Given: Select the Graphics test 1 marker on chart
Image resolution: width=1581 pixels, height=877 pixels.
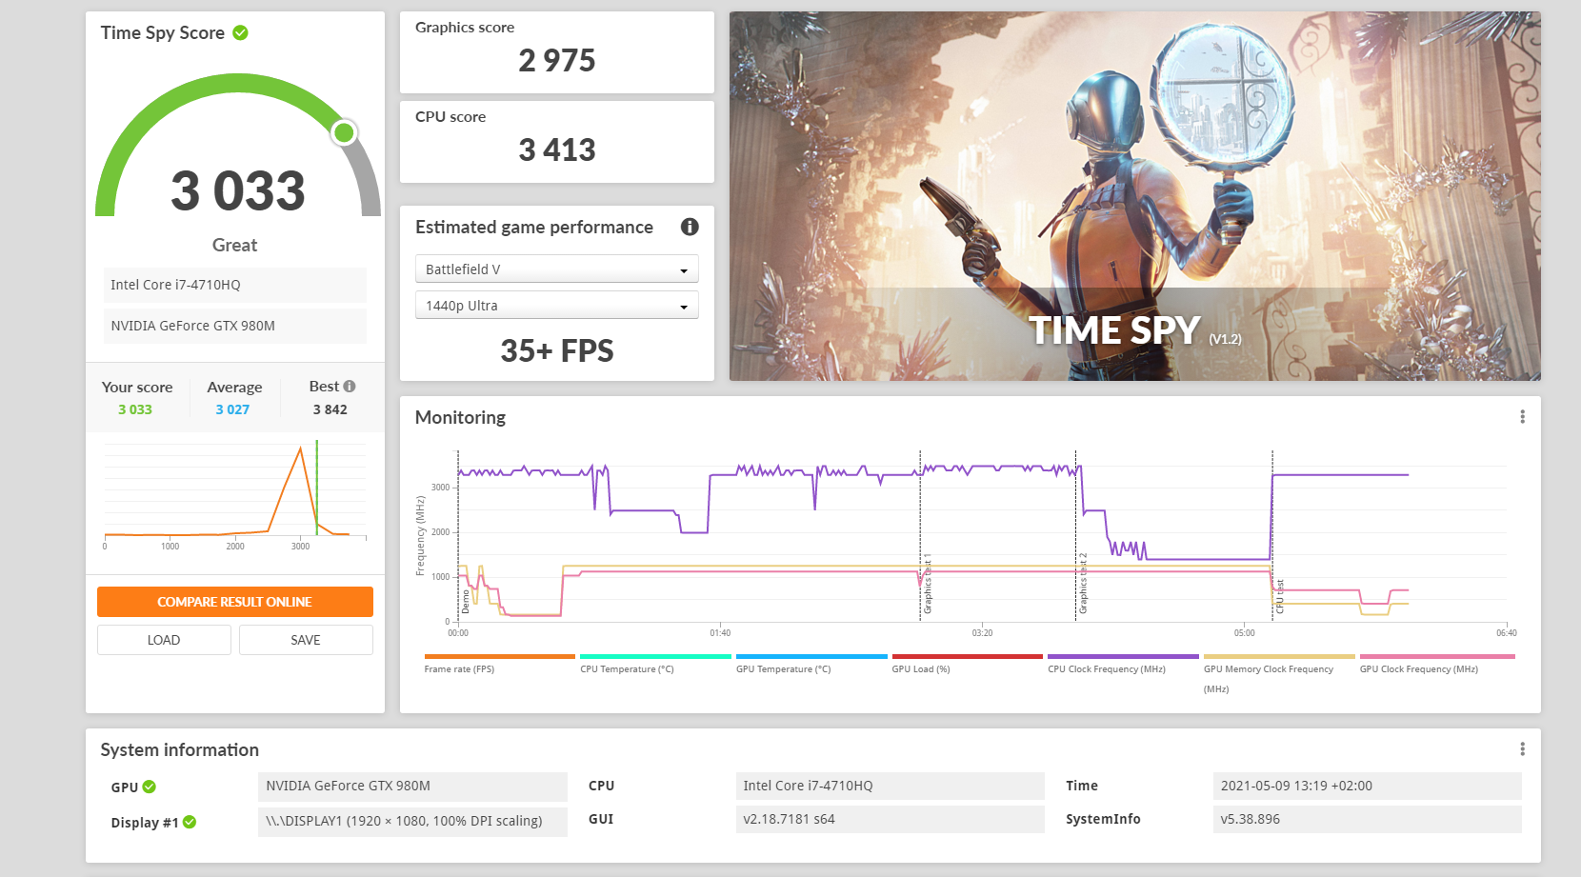Looking at the screenshot, I should tap(928, 584).
